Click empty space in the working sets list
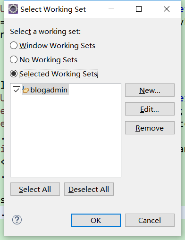 66,135
